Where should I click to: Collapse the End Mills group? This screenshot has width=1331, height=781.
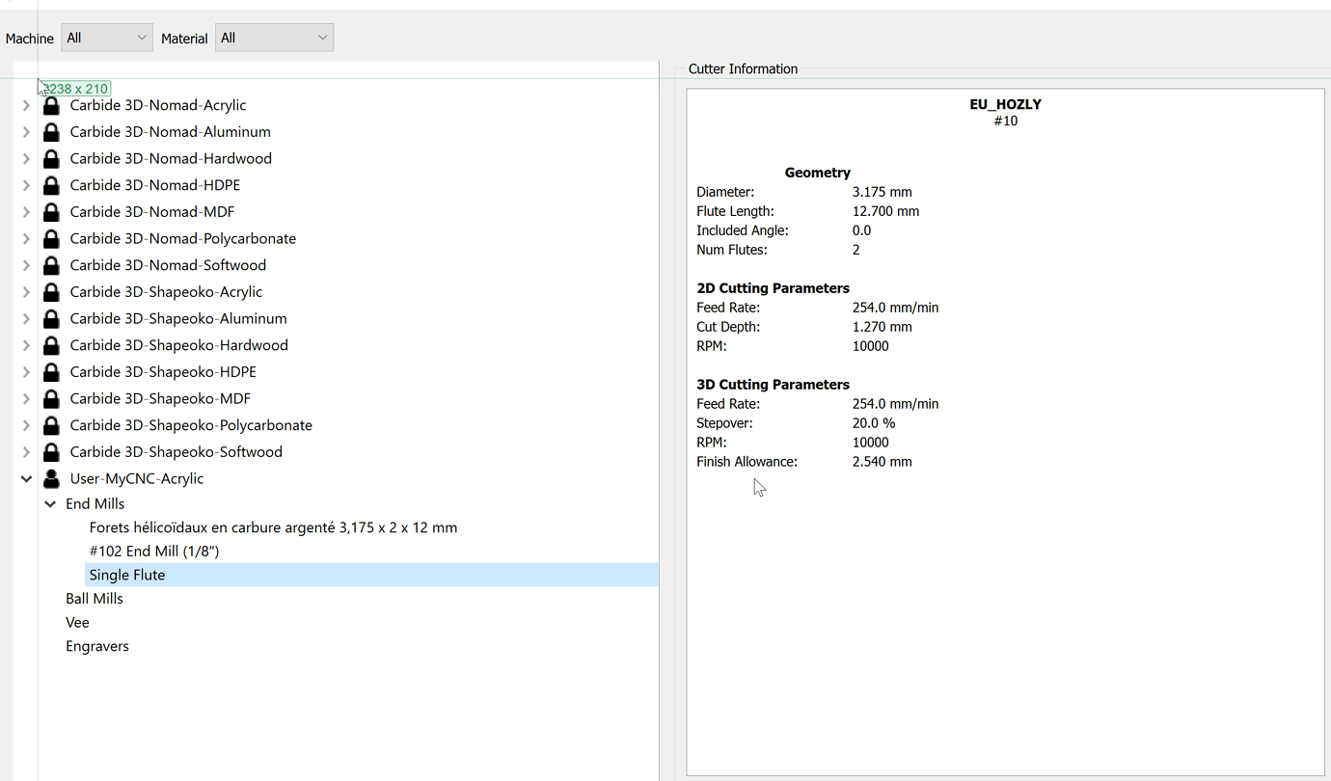pos(50,503)
